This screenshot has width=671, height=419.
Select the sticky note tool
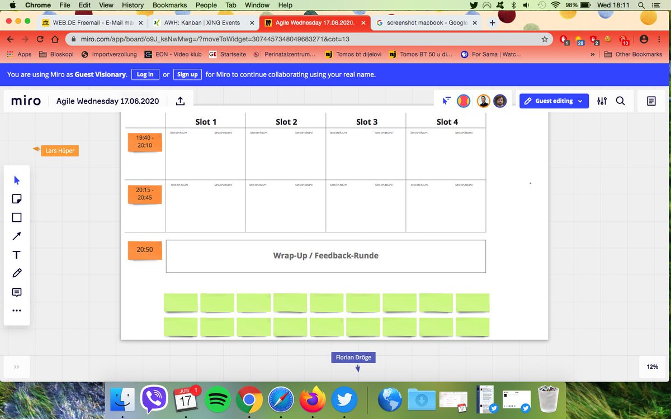tap(17, 199)
